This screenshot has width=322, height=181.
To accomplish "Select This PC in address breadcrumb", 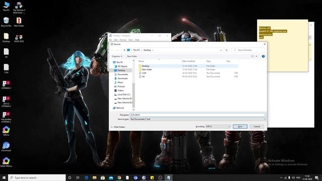I will (136, 50).
